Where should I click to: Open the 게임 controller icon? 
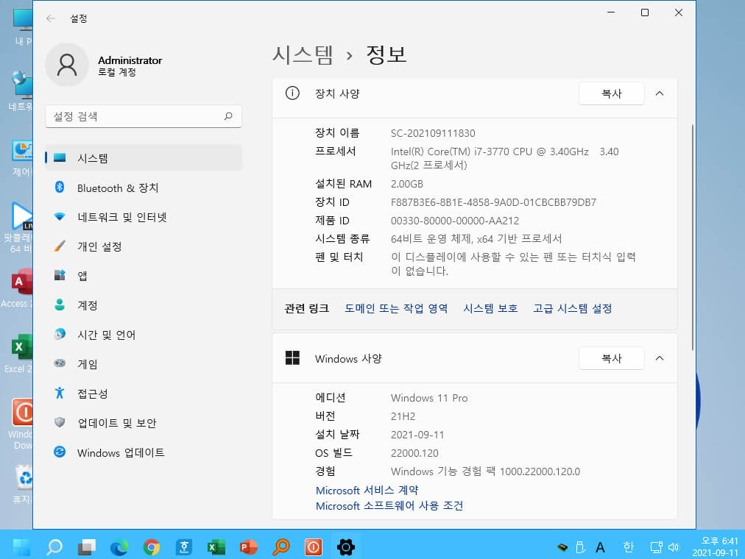coord(60,363)
